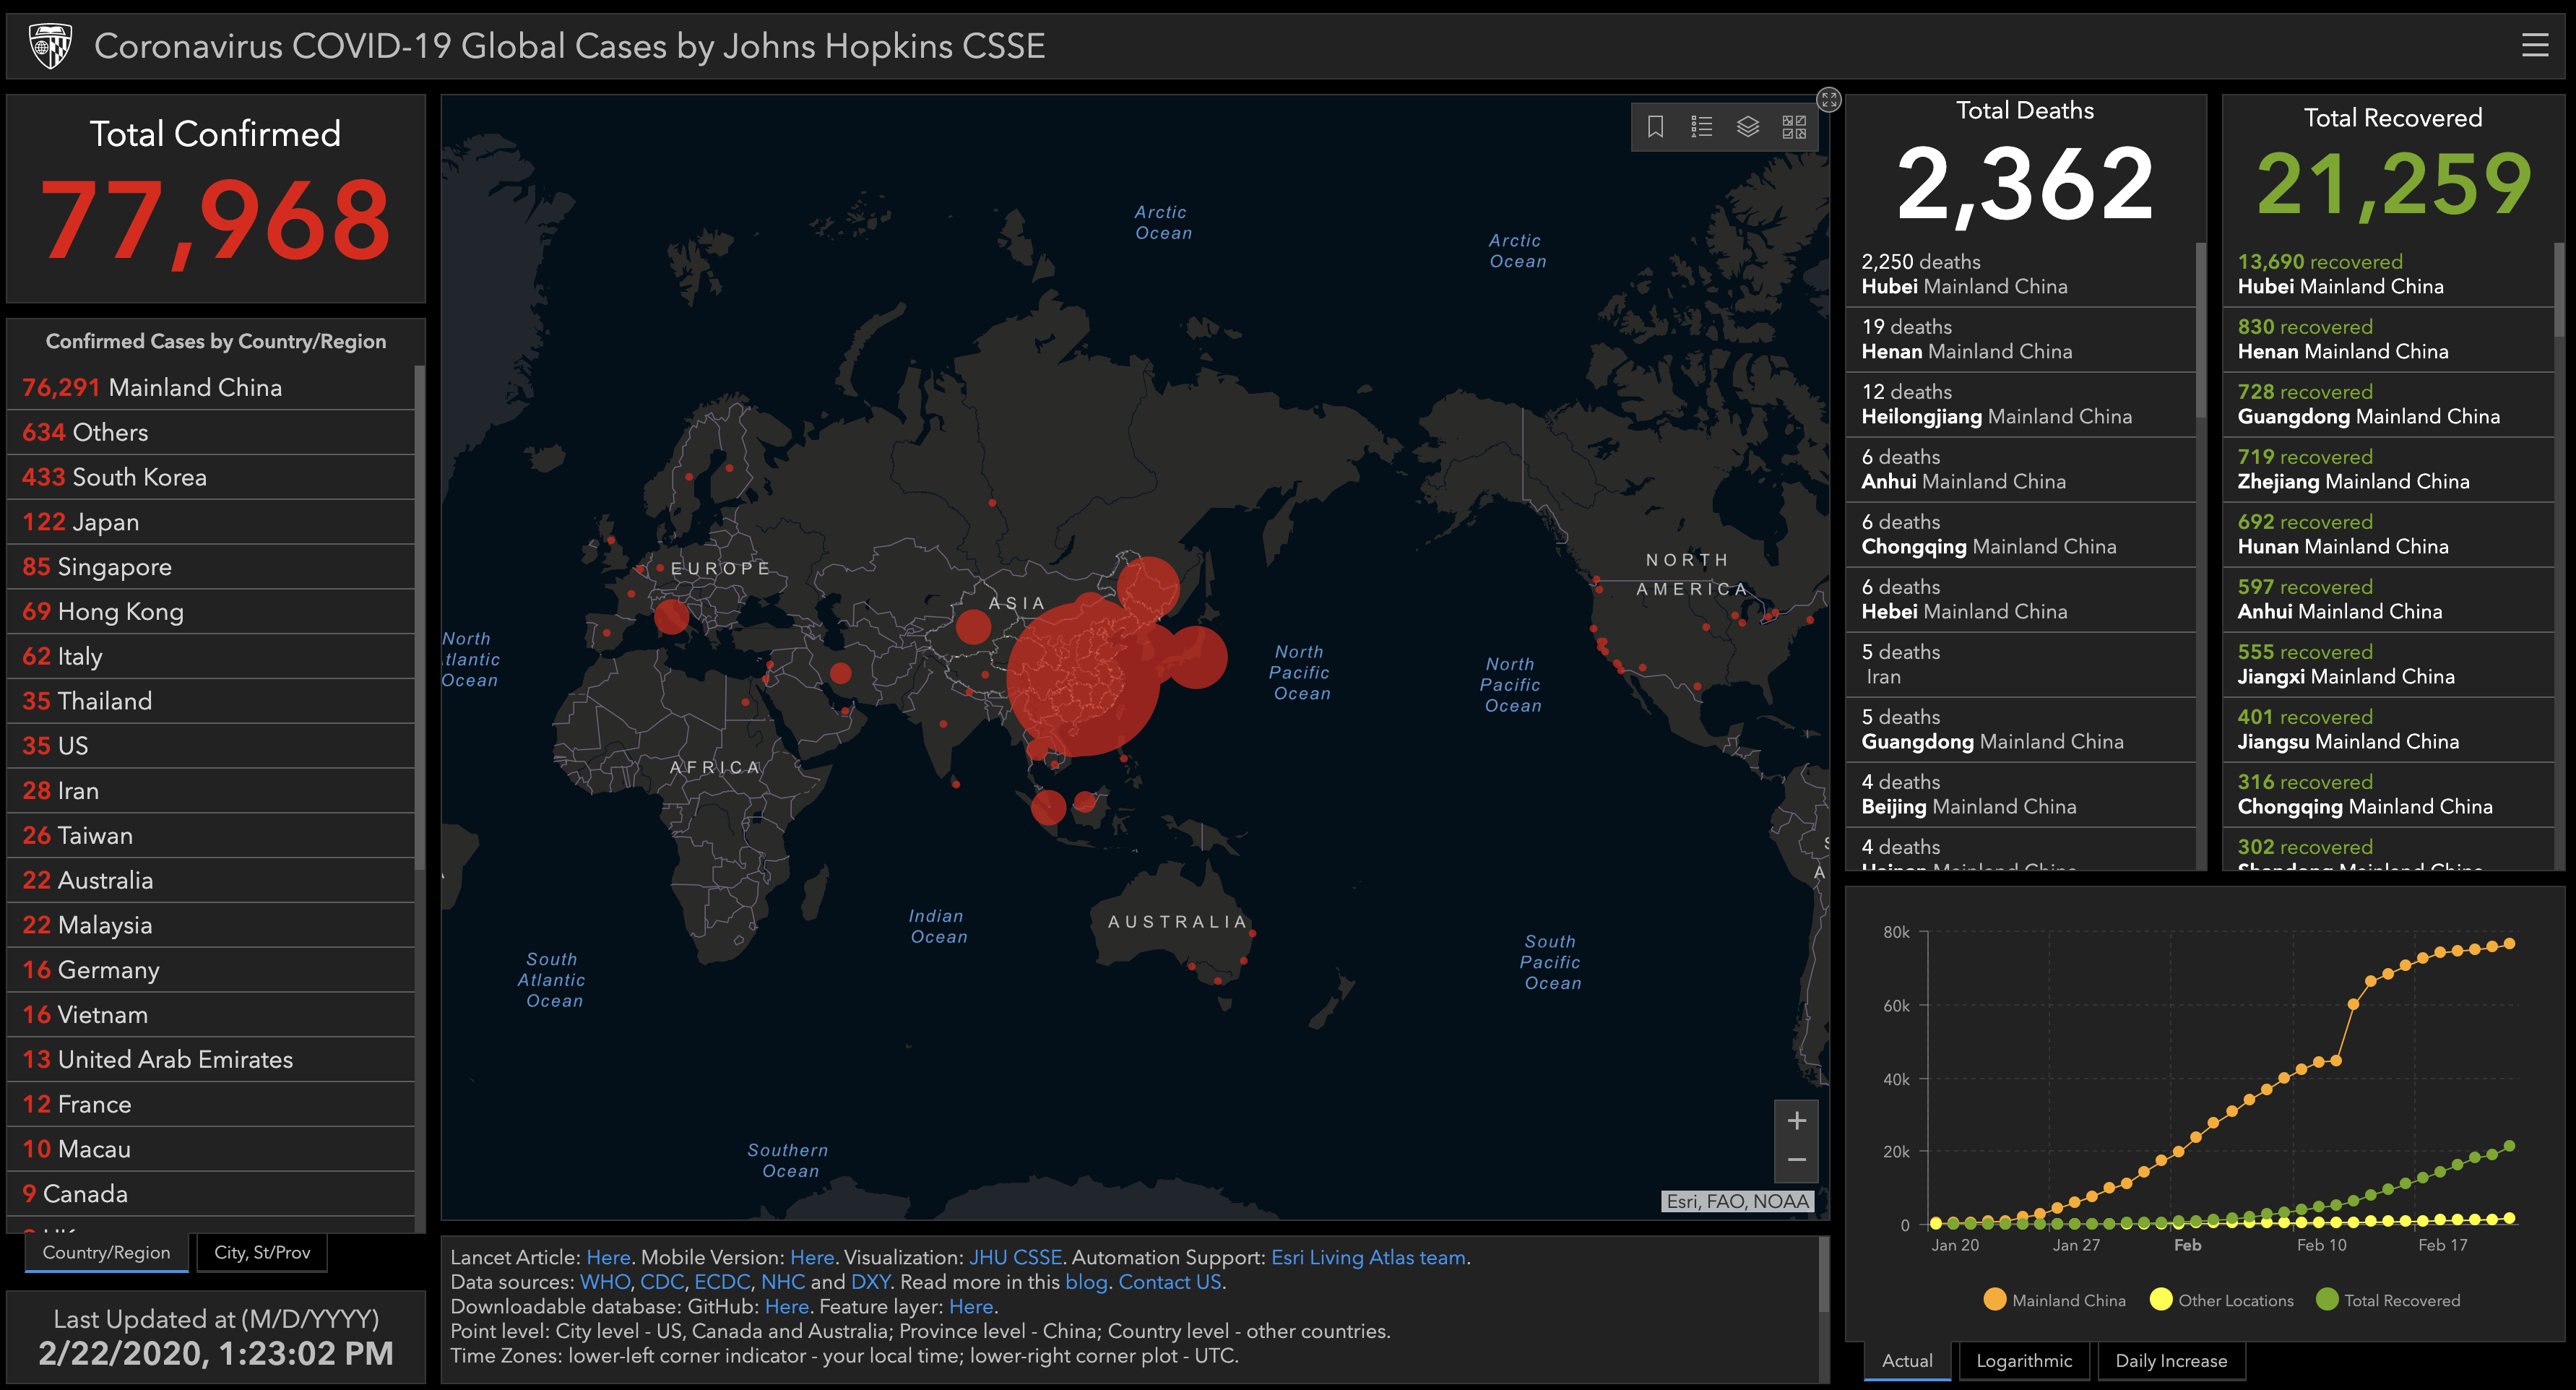Select the 69 Hong Kong row
The width and height of the screenshot is (2576, 1390).
click(211, 611)
